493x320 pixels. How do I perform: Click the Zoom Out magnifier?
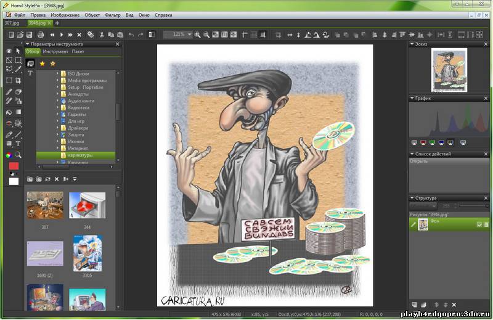point(206,35)
